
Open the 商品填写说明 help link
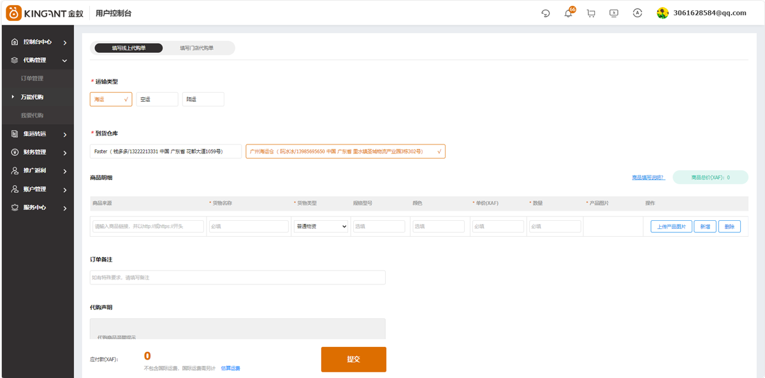(x=648, y=178)
